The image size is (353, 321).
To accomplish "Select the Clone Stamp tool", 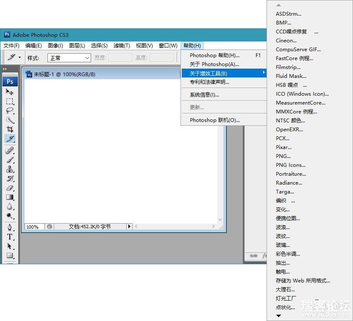I will [x=10, y=169].
